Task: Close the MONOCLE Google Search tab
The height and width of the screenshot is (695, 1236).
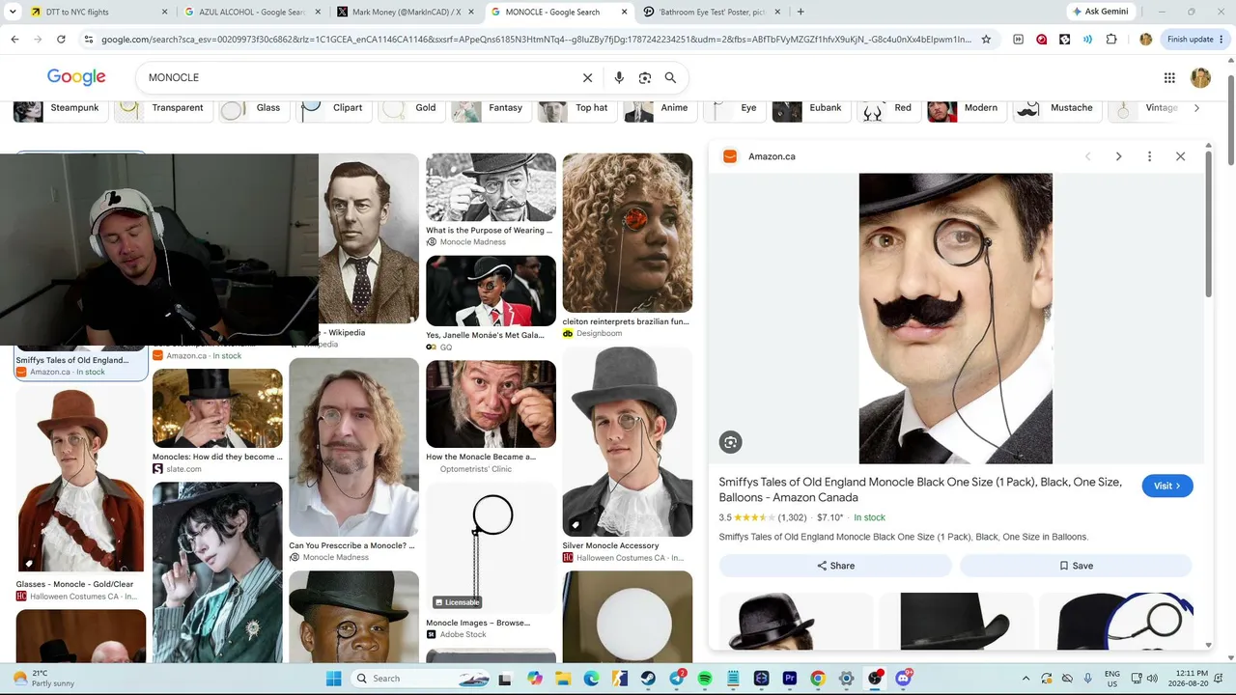Action: pos(624,13)
